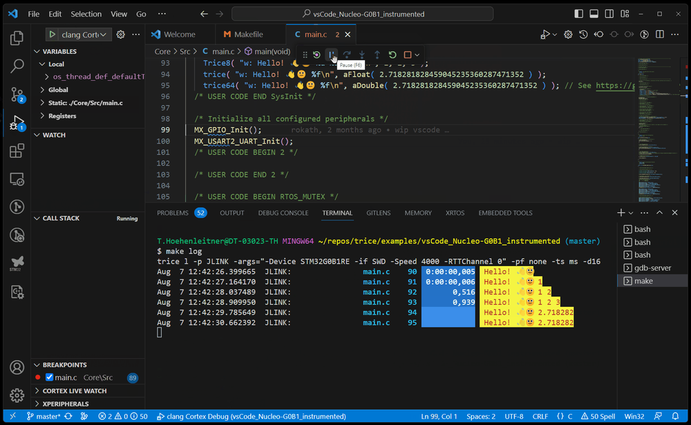
Task: Toggle the main.c breakpoint checkbox
Action: click(x=49, y=377)
